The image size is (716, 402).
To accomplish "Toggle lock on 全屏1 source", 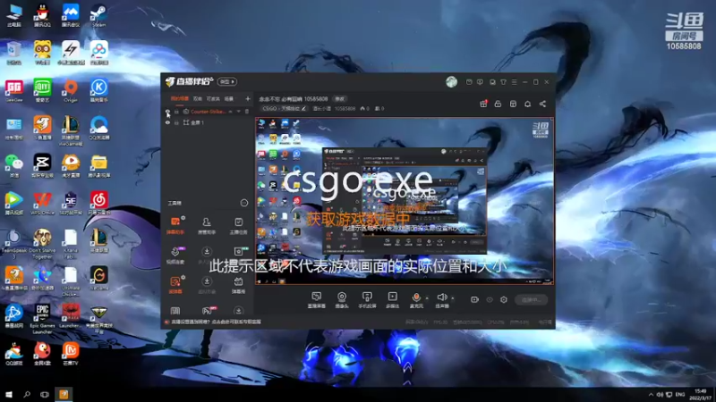I will pyautogui.click(x=176, y=122).
